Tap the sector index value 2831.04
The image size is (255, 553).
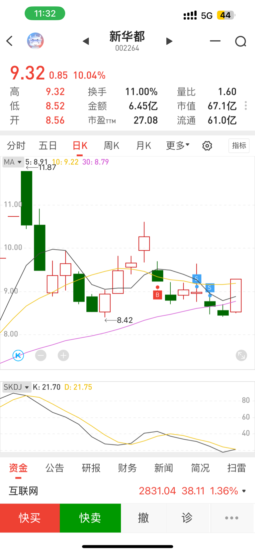tap(157, 491)
